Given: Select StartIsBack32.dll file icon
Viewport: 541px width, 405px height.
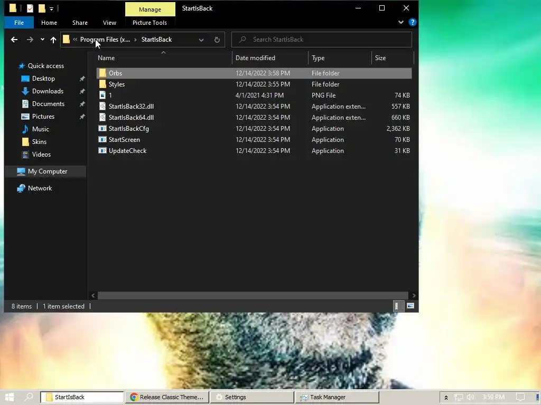Looking at the screenshot, I should [102, 106].
